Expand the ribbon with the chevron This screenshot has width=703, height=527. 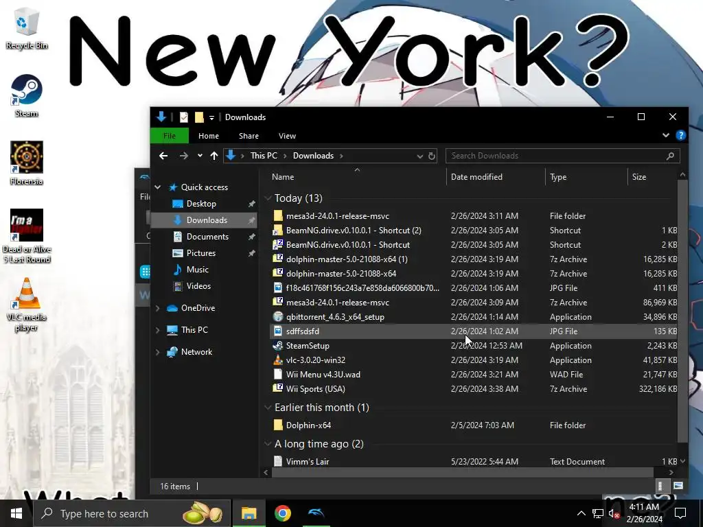tap(666, 135)
